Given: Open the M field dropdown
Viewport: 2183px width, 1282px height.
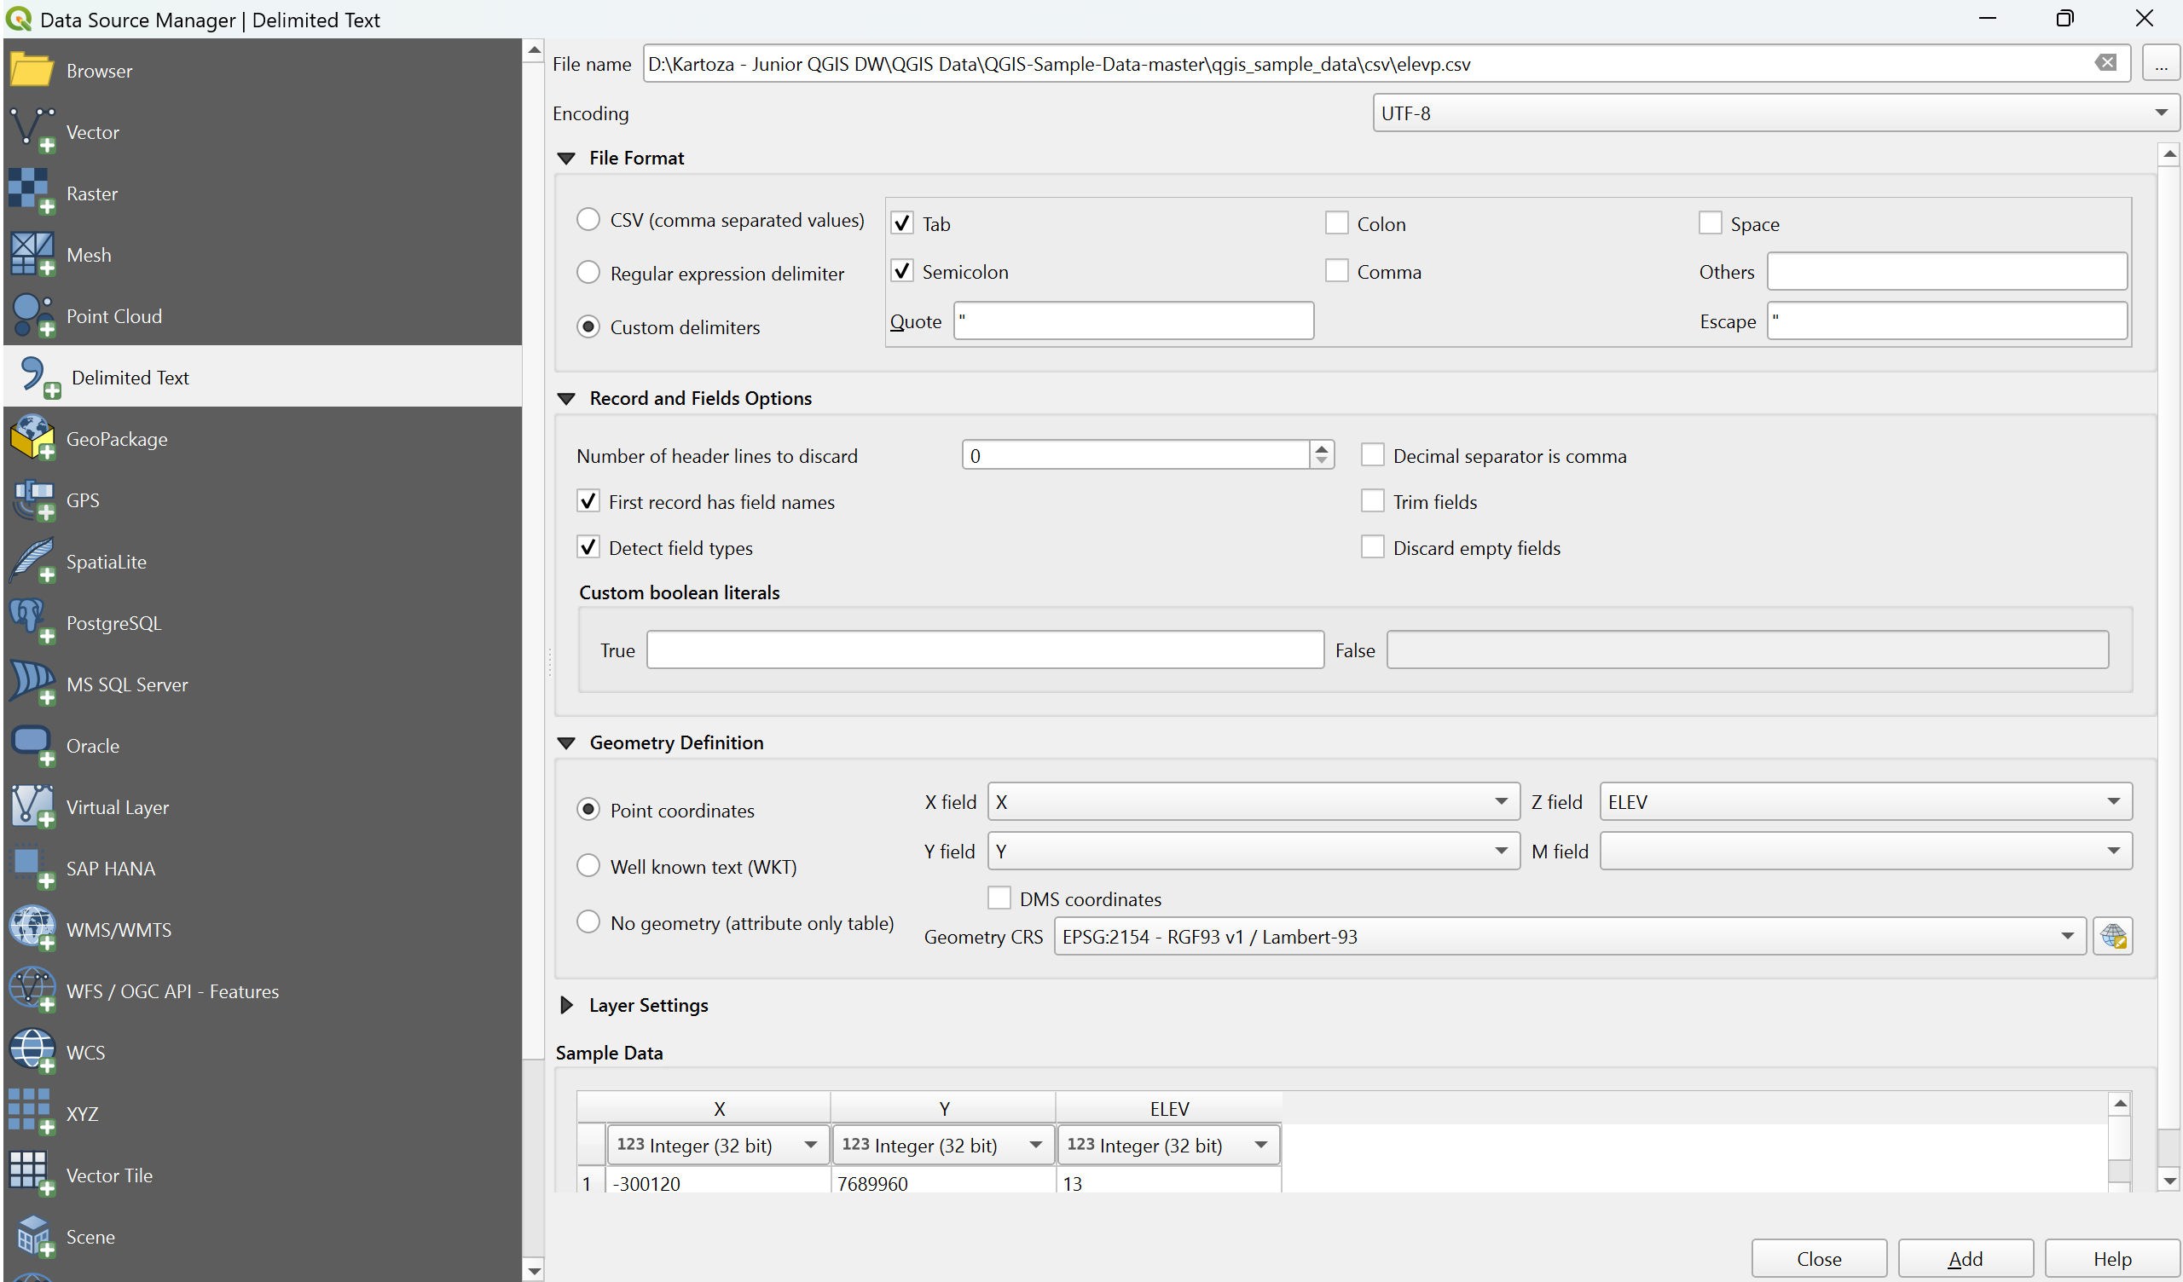Looking at the screenshot, I should pos(1866,852).
